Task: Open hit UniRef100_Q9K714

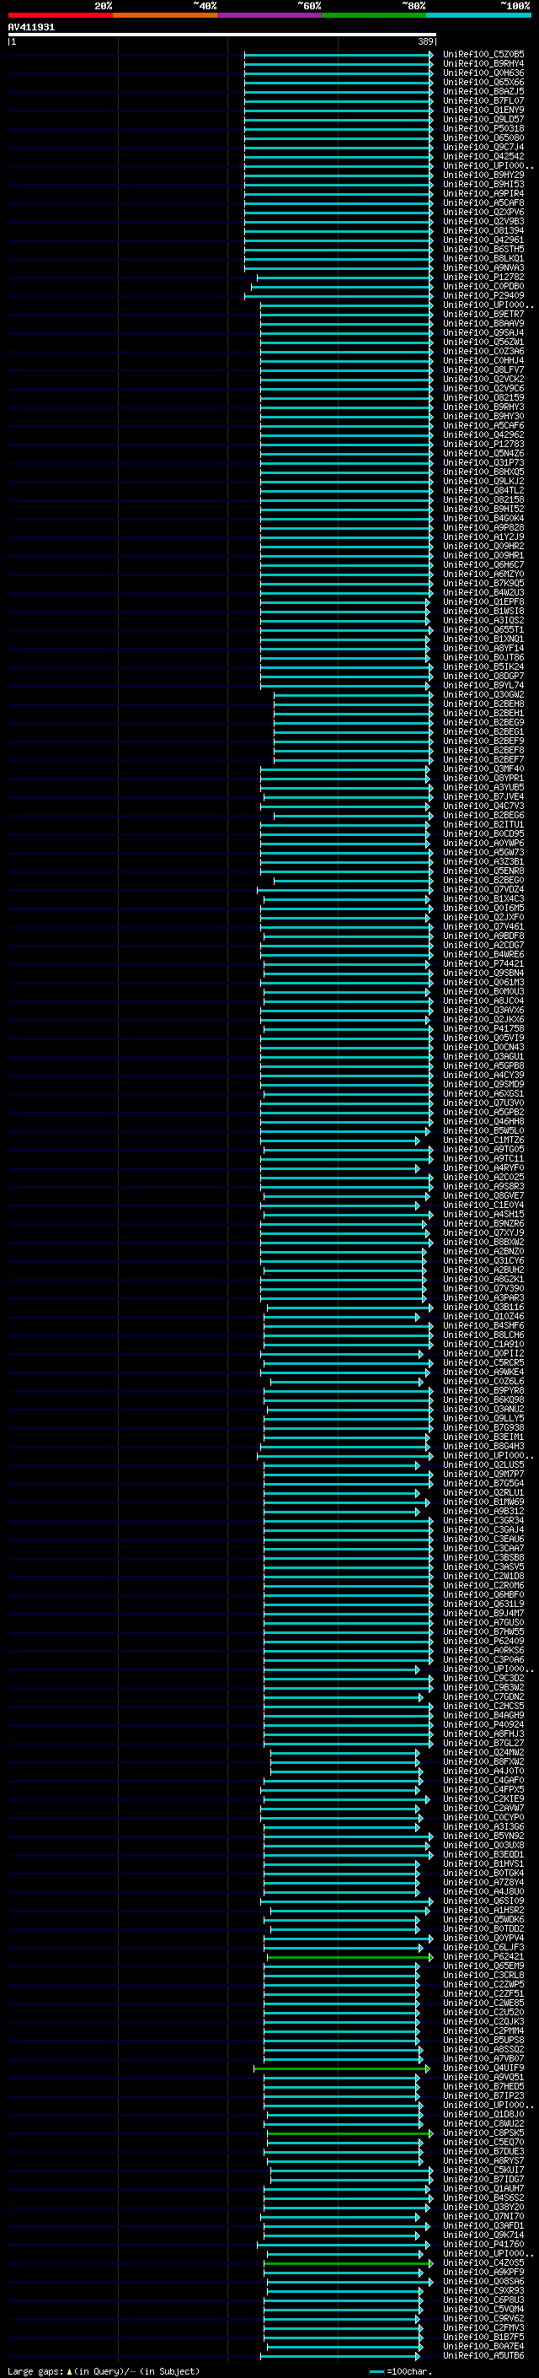Action: (x=483, y=2235)
